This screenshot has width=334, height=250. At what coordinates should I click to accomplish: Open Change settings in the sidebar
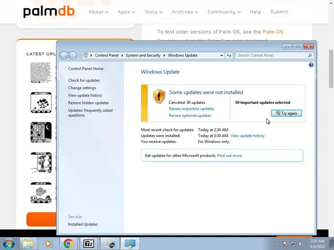click(x=82, y=88)
